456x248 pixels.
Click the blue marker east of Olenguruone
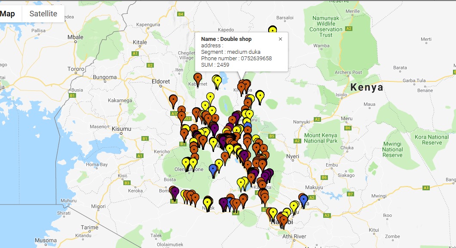coord(213,169)
